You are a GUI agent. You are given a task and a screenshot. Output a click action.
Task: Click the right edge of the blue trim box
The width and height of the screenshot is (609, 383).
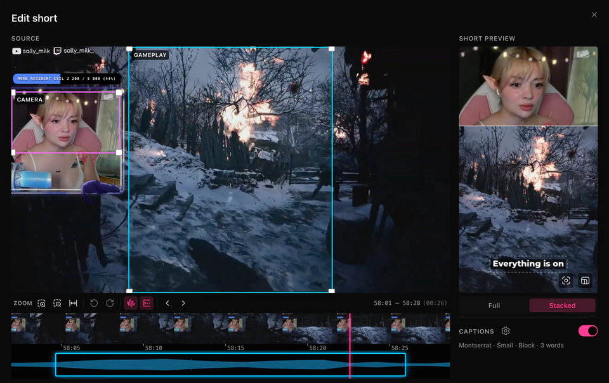click(405, 365)
